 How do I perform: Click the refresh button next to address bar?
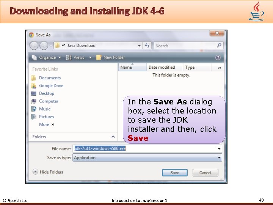click(147, 46)
